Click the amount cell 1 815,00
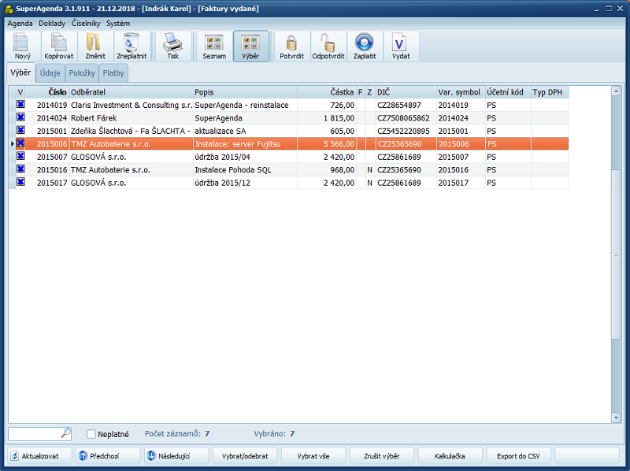The height and width of the screenshot is (471, 630). [x=327, y=118]
